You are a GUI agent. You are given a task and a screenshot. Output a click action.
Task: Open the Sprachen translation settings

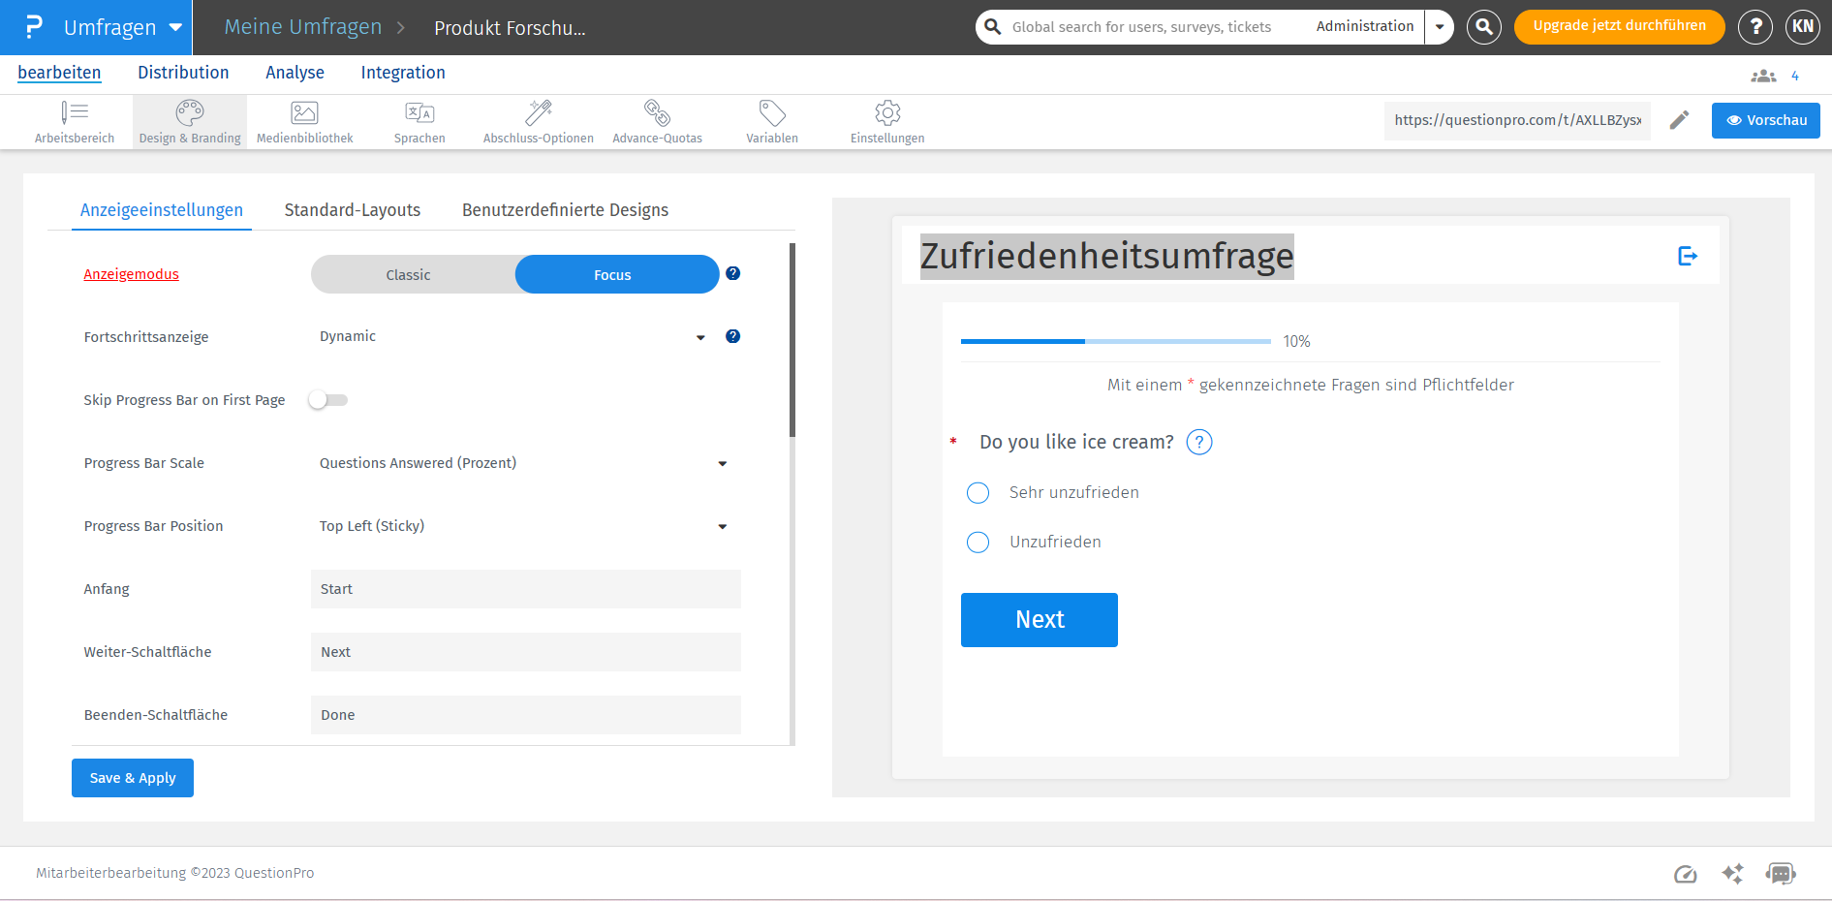(419, 122)
